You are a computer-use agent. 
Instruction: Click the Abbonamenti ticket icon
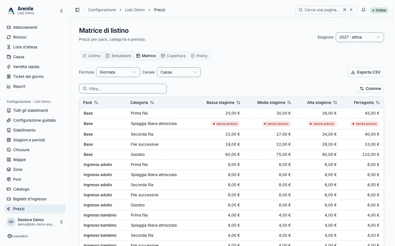click(9, 27)
